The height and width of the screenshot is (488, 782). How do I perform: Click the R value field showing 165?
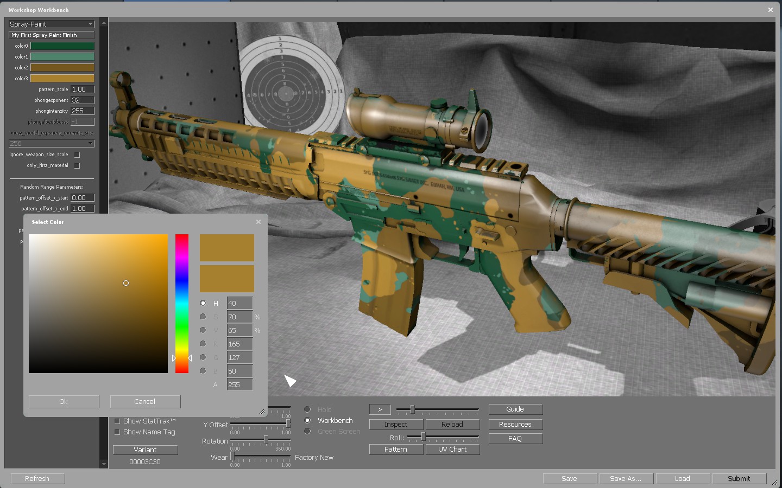(x=240, y=344)
